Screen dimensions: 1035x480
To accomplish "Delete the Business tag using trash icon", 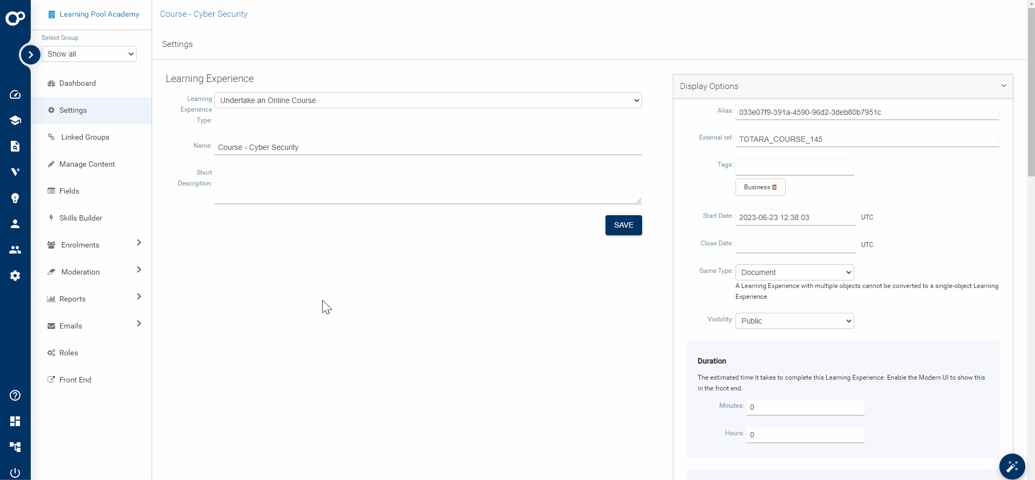I will (774, 187).
